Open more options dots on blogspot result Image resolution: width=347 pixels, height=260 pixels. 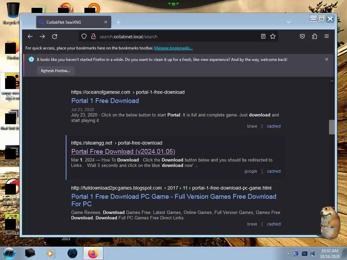262,224
